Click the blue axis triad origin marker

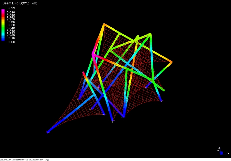tap(221, 153)
